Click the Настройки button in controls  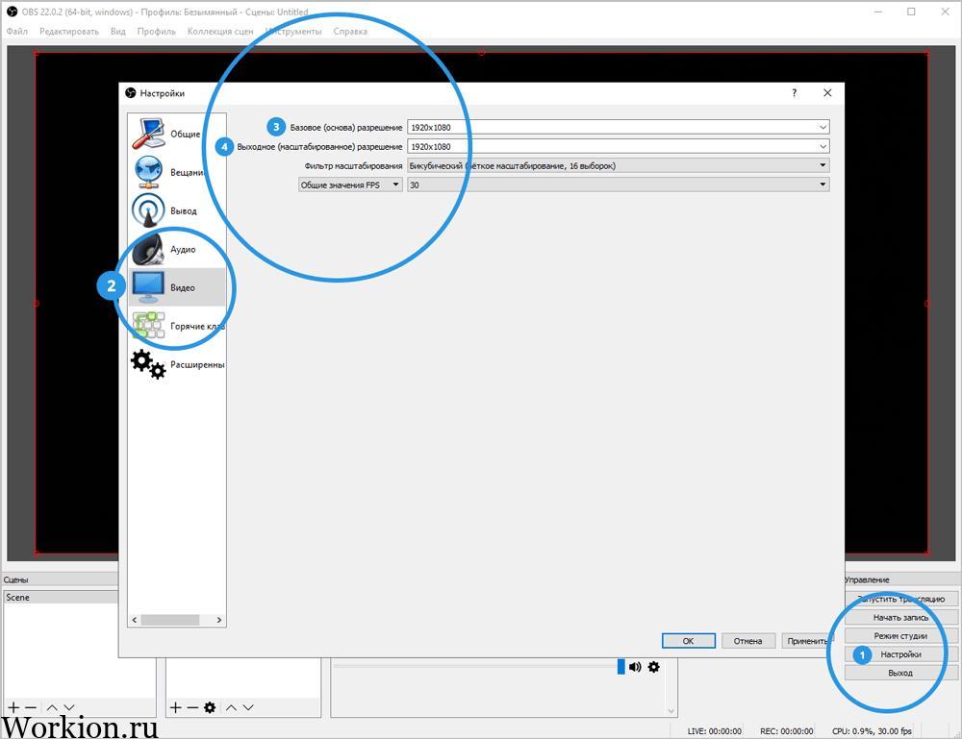tap(900, 654)
